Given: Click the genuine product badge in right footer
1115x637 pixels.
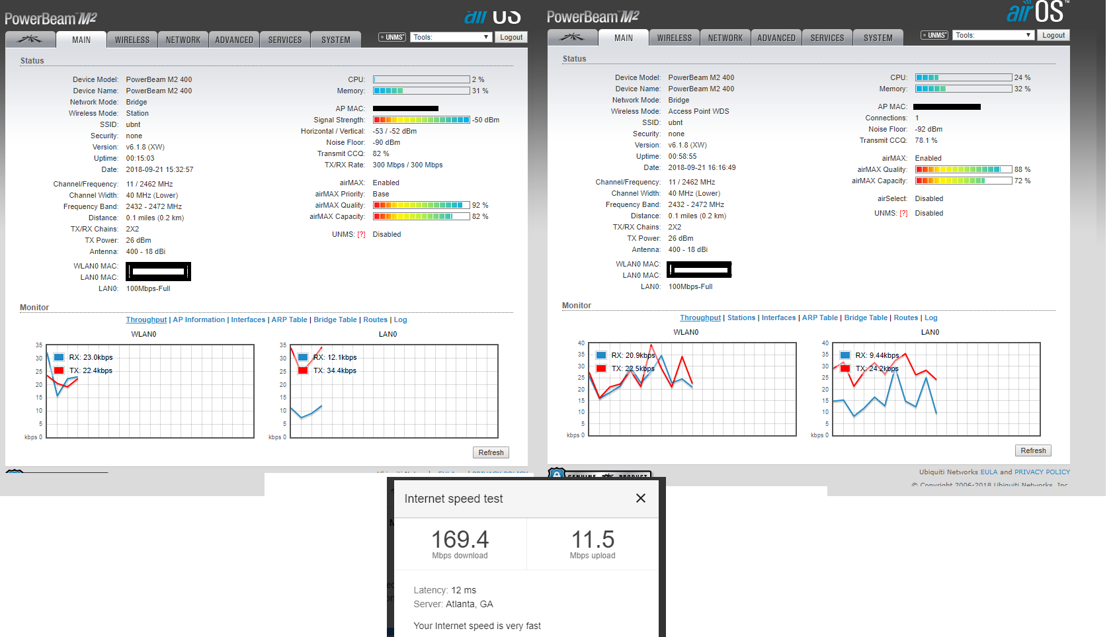Looking at the screenshot, I should click(600, 474).
